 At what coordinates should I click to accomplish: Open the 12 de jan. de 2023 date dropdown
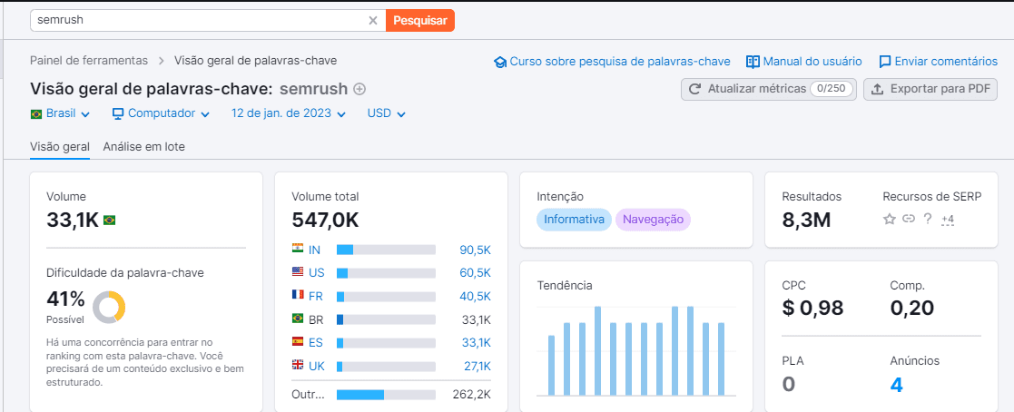point(289,113)
